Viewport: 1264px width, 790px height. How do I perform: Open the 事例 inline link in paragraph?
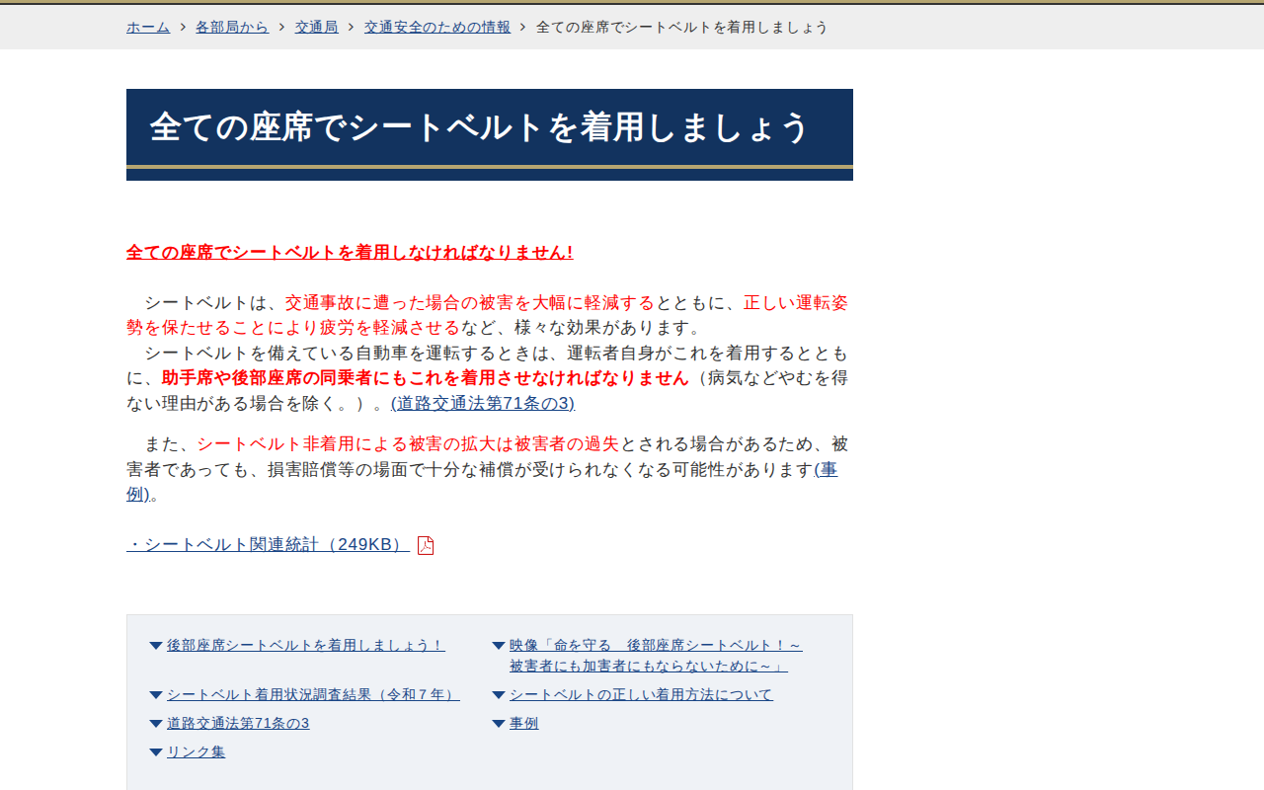pyautogui.click(x=827, y=470)
